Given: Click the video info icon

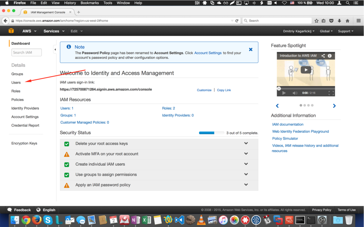Looking at the screenshot, I should 330,56.
